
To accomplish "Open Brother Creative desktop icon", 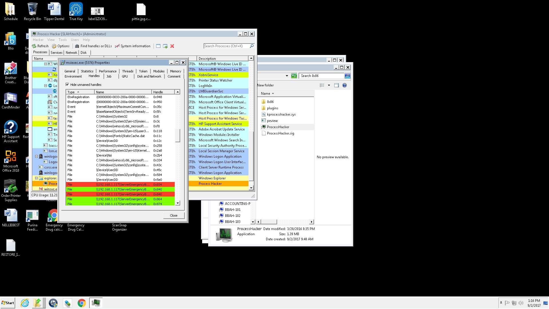I will pos(11,73).
